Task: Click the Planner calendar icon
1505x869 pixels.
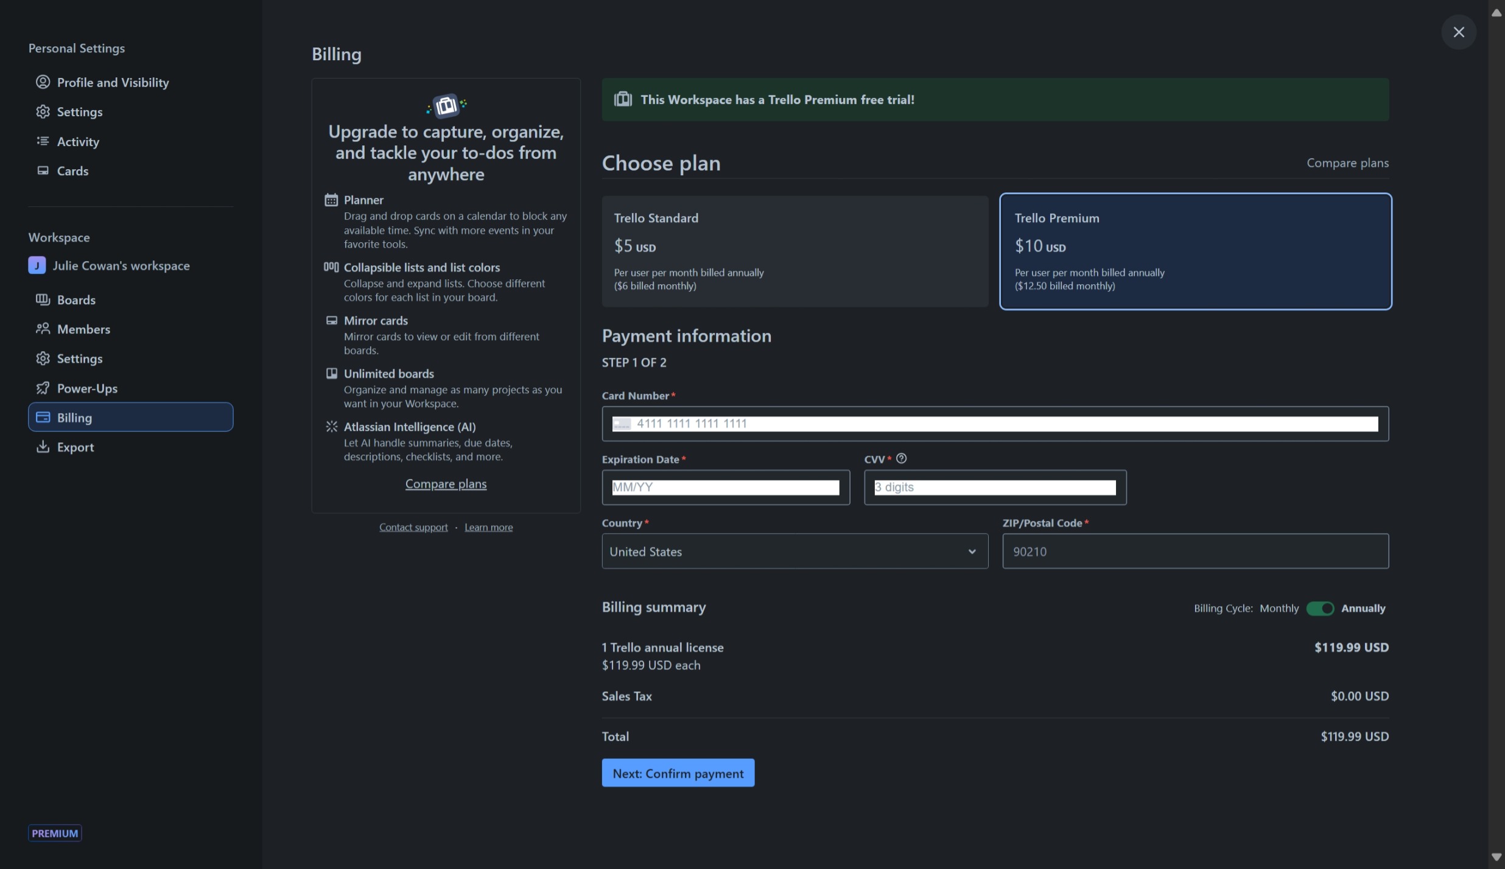Action: (331, 200)
